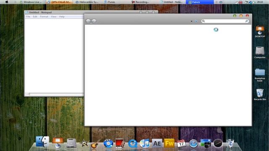Image resolution: width=269 pixels, height=151 pixels.
Task: Open the Bumptop folder on the desktop
Action: click(x=260, y=75)
